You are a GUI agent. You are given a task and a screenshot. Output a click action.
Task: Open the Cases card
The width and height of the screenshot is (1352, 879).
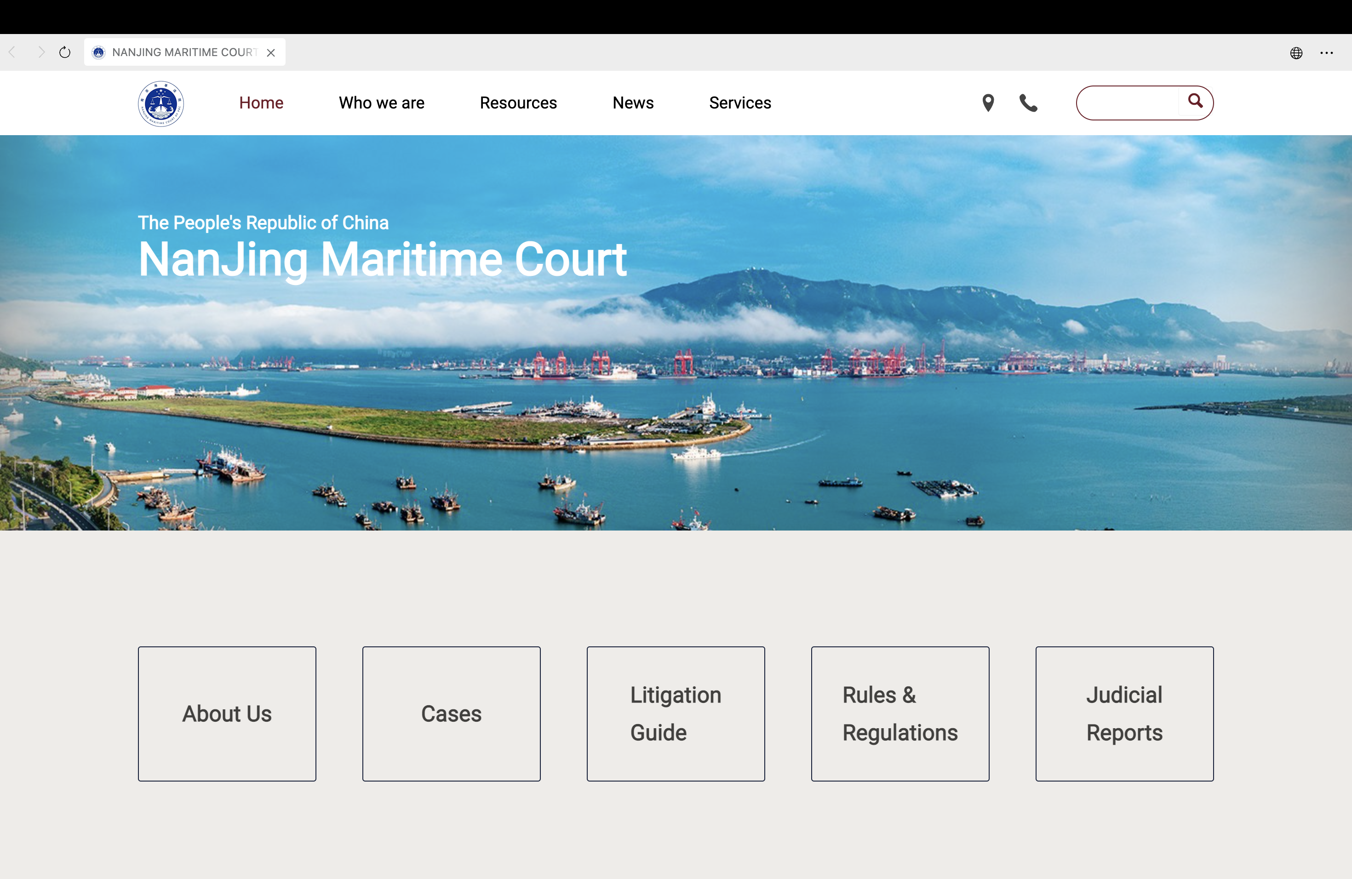[452, 714]
